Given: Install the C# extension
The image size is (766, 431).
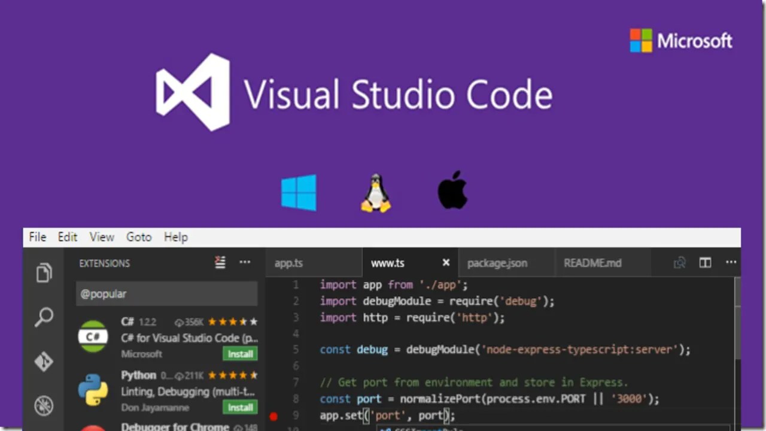Looking at the screenshot, I should point(240,354).
